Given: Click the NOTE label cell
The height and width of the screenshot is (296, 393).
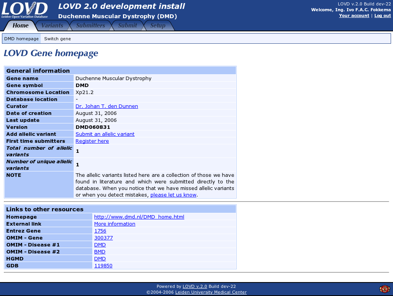Looking at the screenshot, I should [x=39, y=185].
